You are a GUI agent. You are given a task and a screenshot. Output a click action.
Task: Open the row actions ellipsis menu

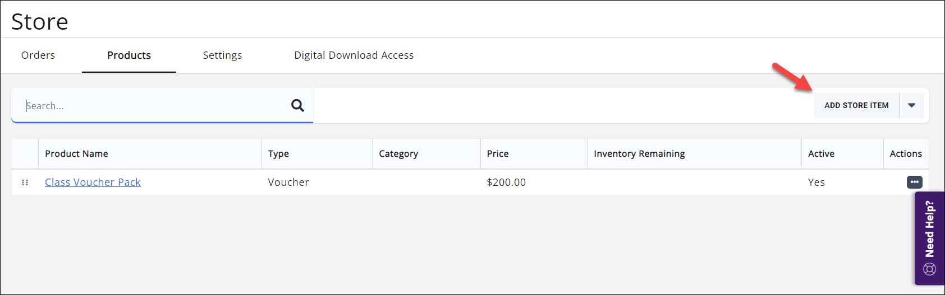pos(914,182)
